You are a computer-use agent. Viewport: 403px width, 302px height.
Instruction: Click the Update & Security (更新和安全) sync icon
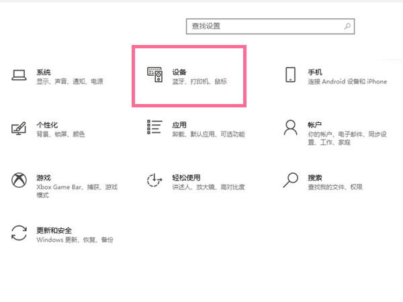tap(19, 233)
